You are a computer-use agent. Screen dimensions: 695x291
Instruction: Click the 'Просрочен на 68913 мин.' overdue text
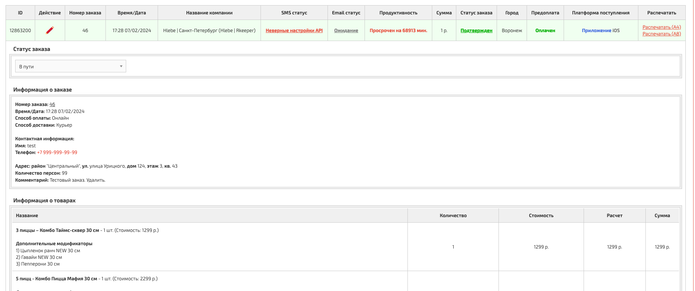[x=398, y=31]
